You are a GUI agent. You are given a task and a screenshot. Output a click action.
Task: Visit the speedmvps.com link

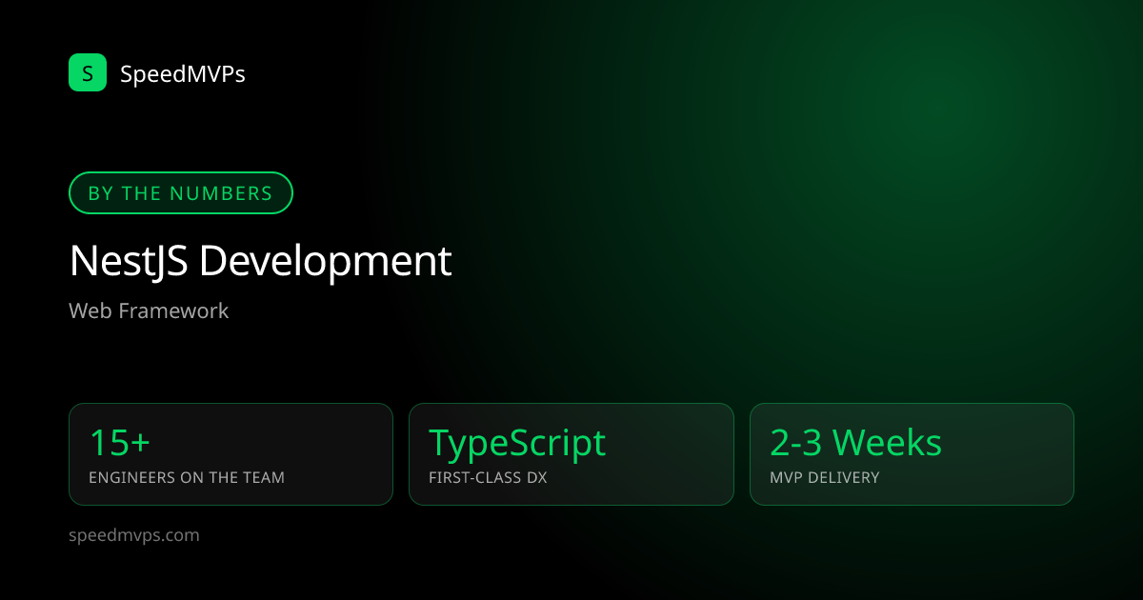[x=134, y=535]
